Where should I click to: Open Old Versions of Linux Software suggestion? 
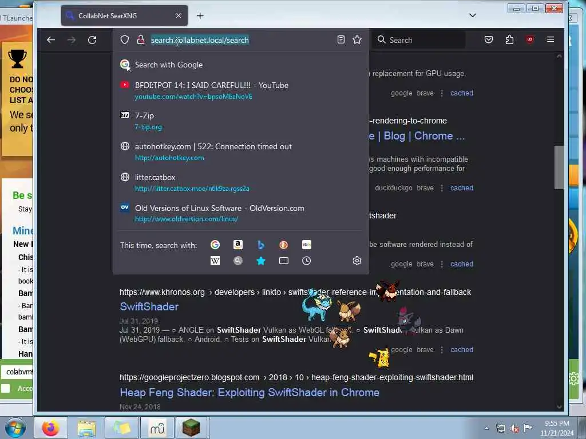coord(241,214)
